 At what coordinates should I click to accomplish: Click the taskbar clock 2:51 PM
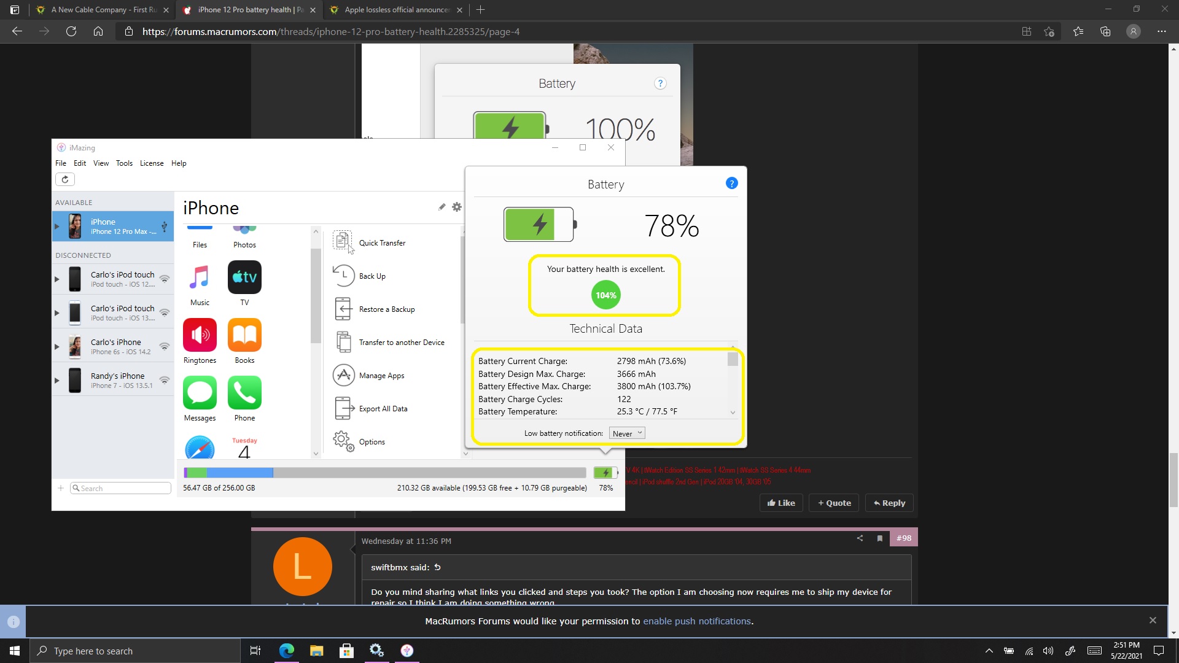[x=1126, y=651]
